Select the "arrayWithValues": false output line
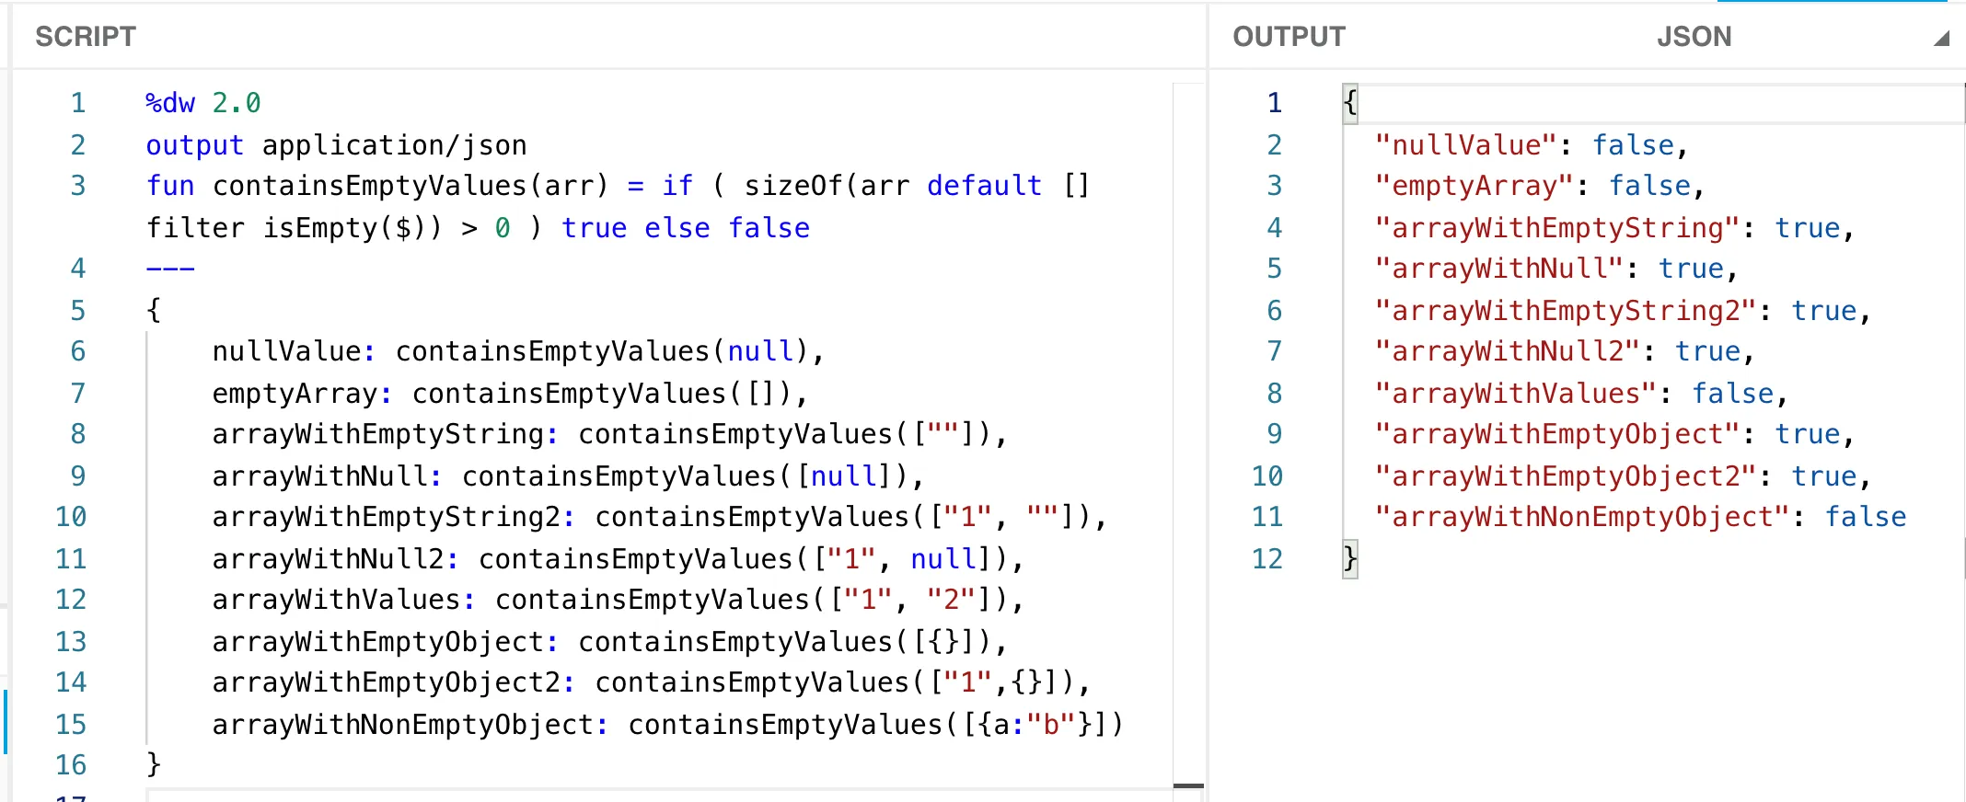The width and height of the screenshot is (1966, 802). [1581, 394]
